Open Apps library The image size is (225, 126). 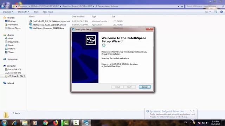[11, 38]
